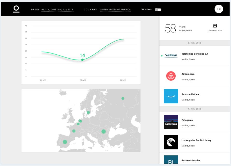231x166 pixels.
Task: Click the map dot in Russia
Action: coord(123,98)
